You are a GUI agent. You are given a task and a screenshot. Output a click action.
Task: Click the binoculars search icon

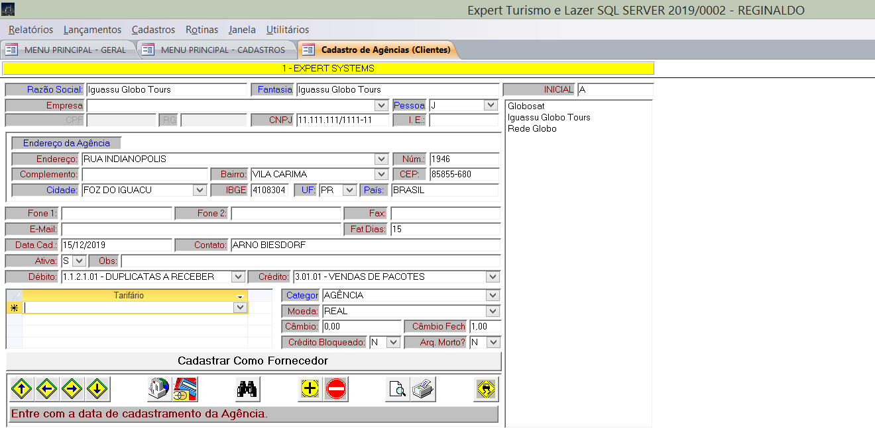247,390
